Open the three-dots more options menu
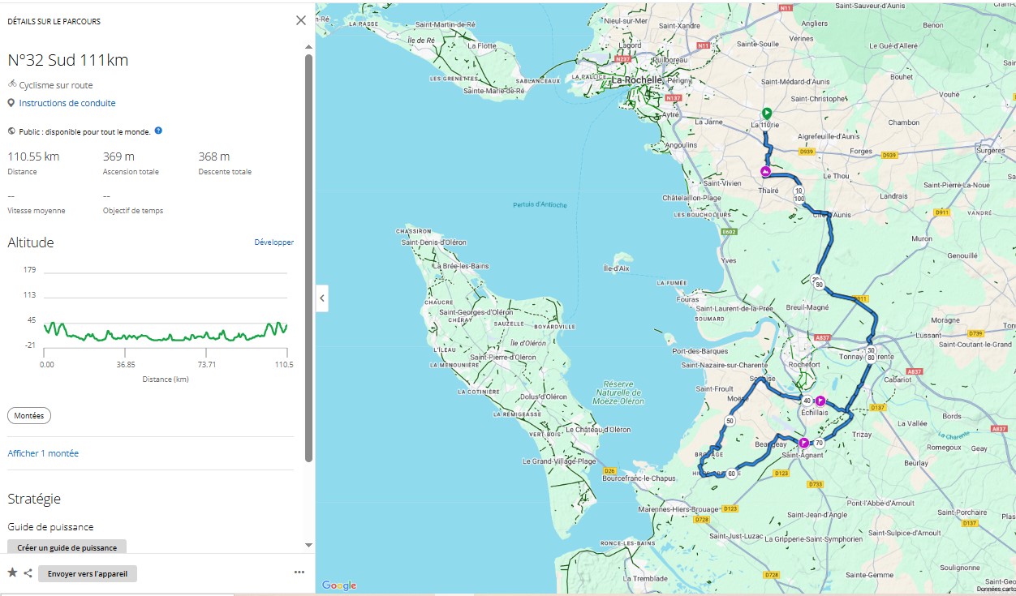 (x=299, y=572)
